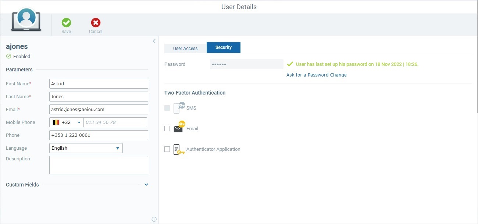Image resolution: width=478 pixels, height=224 pixels.
Task: Switch to the User Access tab
Action: pos(185,48)
